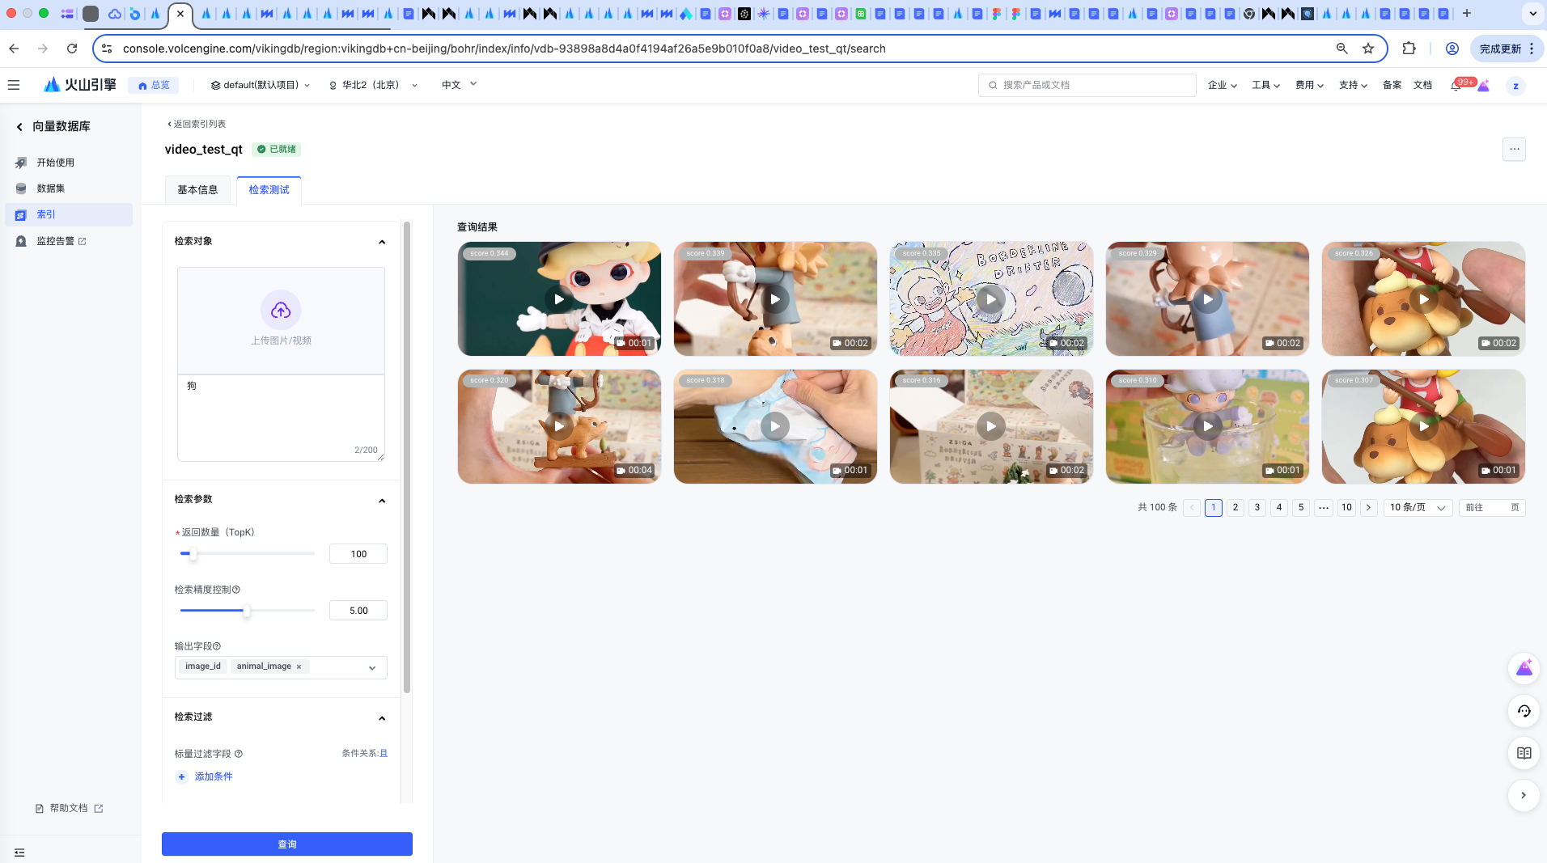Click the upload image/video cloud icon
Image resolution: width=1547 pixels, height=863 pixels.
(x=281, y=310)
